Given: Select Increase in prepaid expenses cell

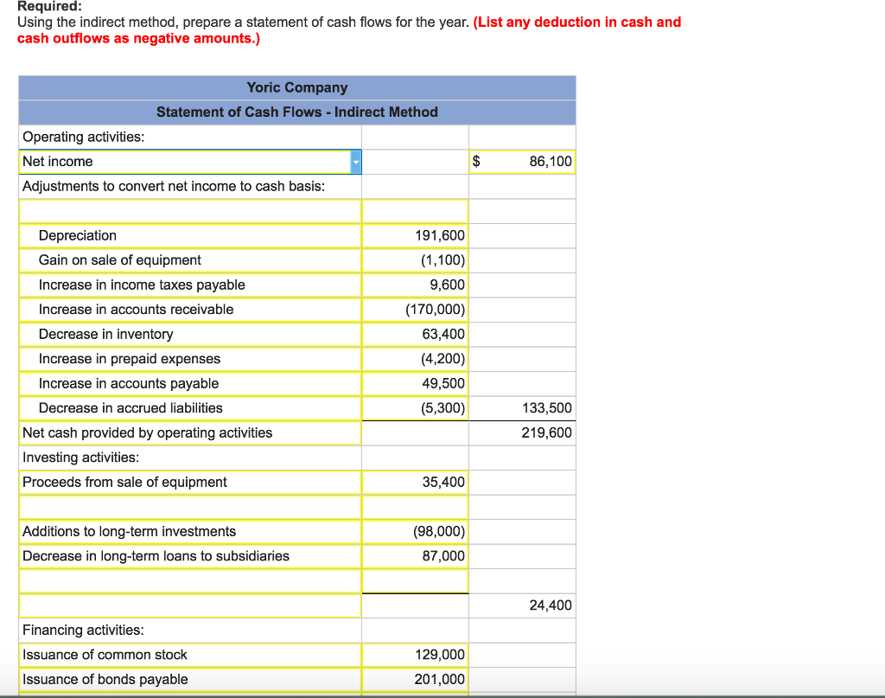Looking at the screenshot, I should tap(190, 359).
